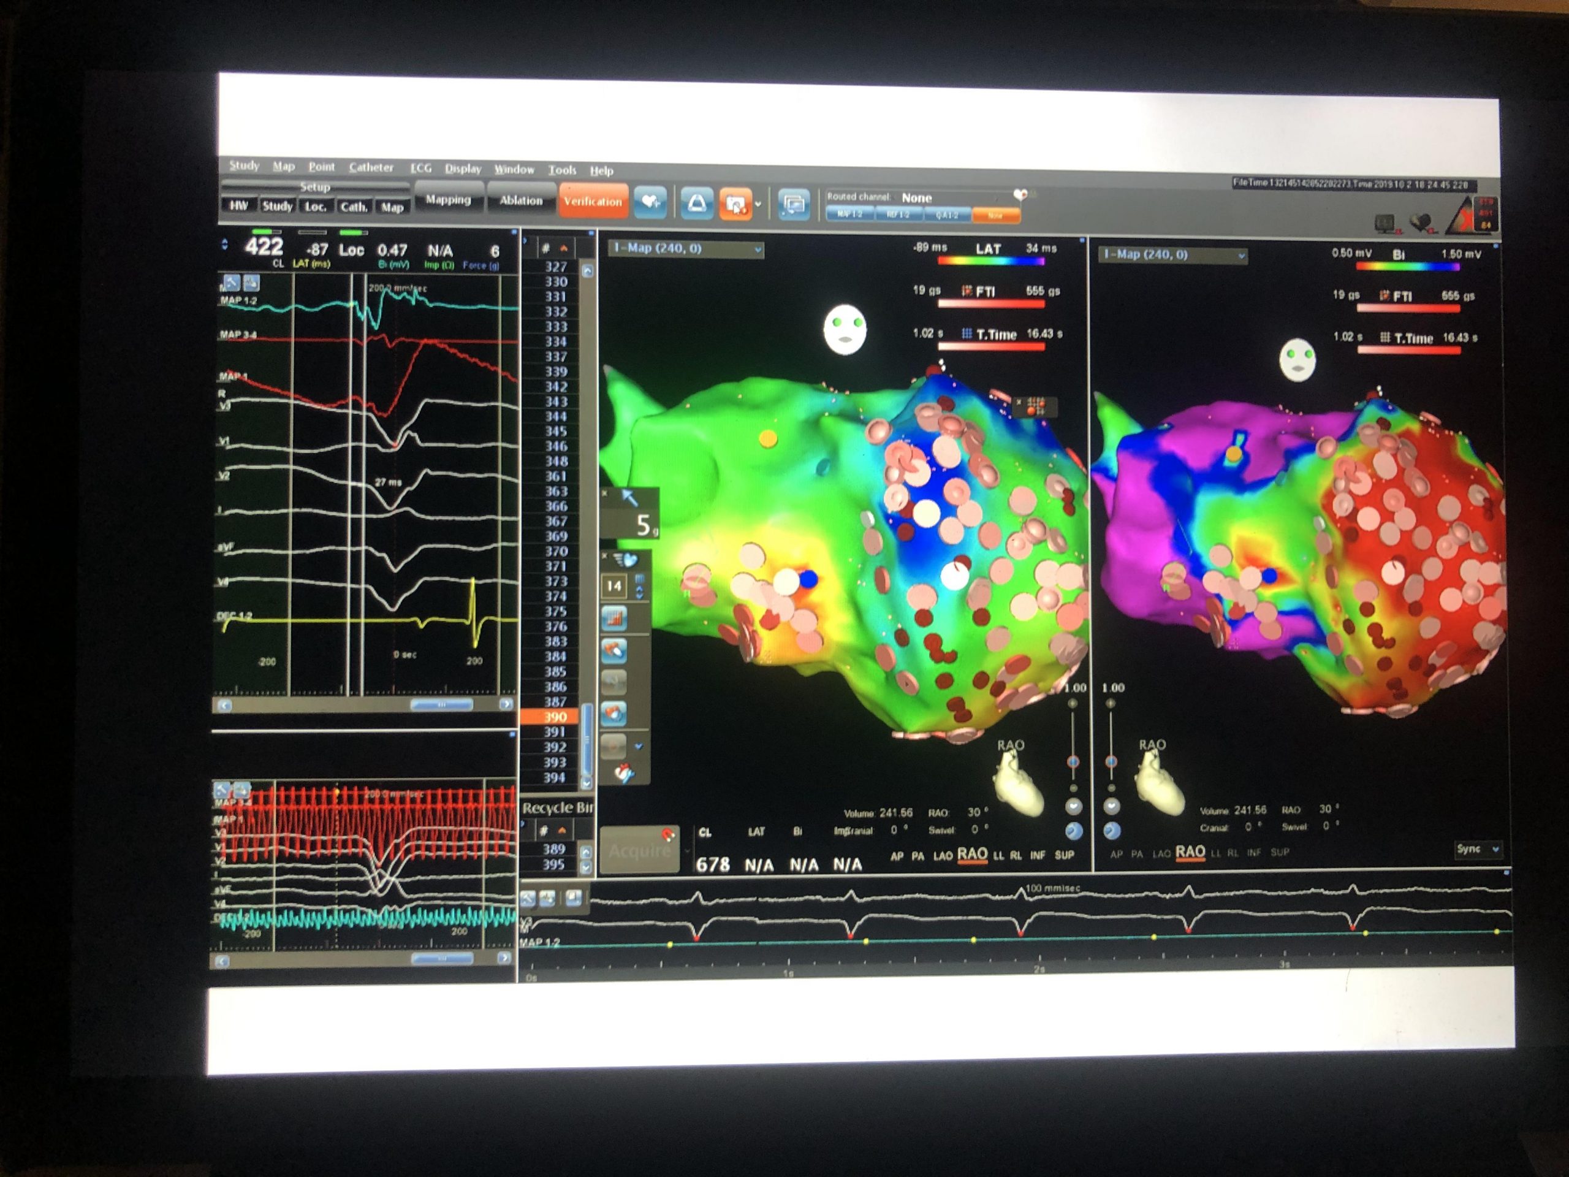The height and width of the screenshot is (1177, 1569).
Task: Select the RAO view in left map
Action: click(972, 854)
